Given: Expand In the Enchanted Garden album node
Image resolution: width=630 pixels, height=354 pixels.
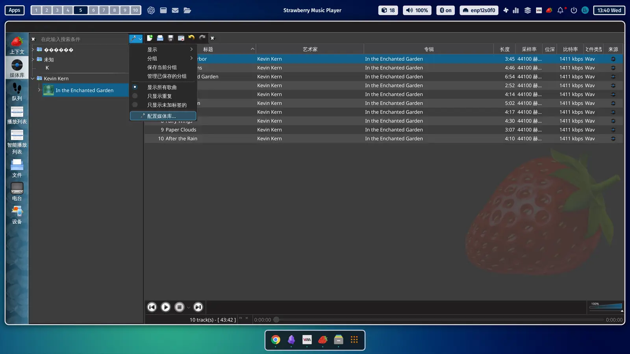Looking at the screenshot, I should pos(39,90).
